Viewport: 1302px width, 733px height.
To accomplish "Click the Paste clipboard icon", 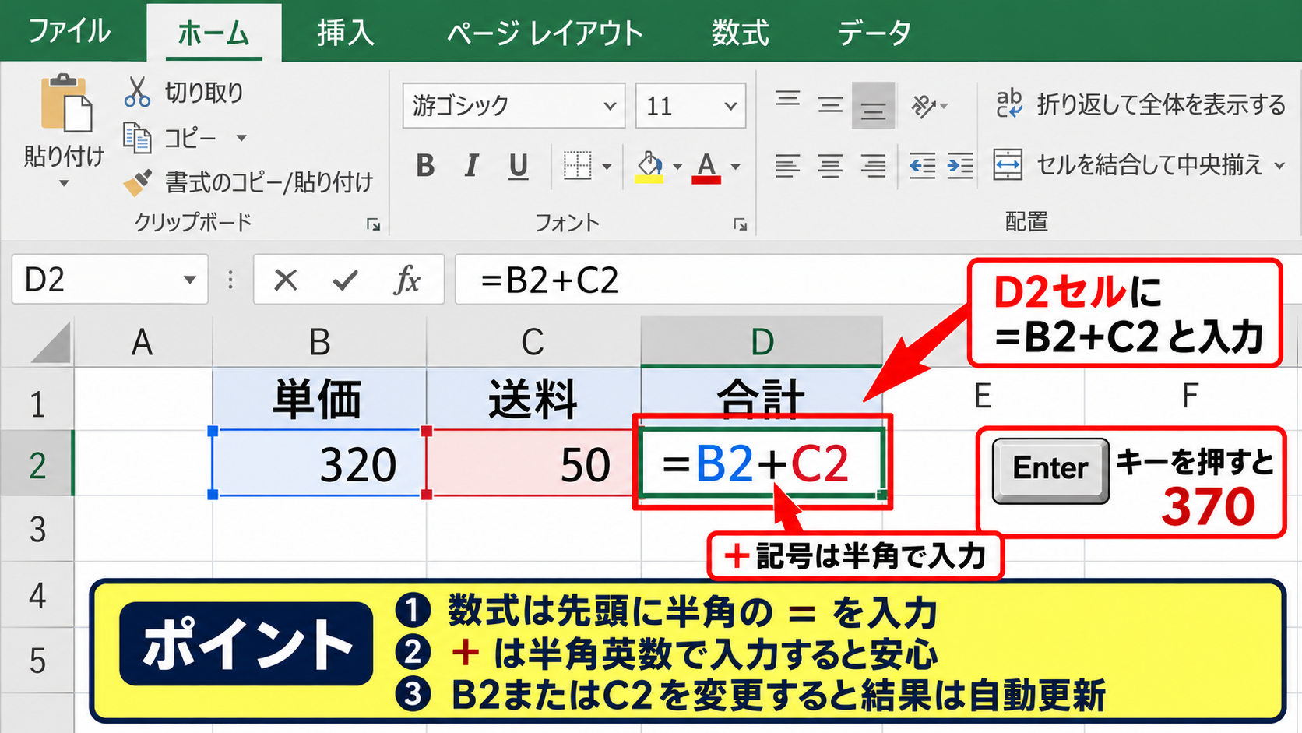I will tap(66, 103).
